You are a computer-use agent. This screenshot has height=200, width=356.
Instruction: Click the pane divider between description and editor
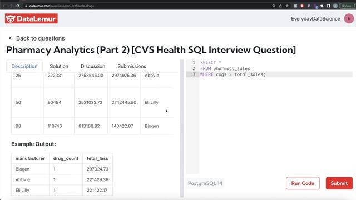click(x=182, y=128)
